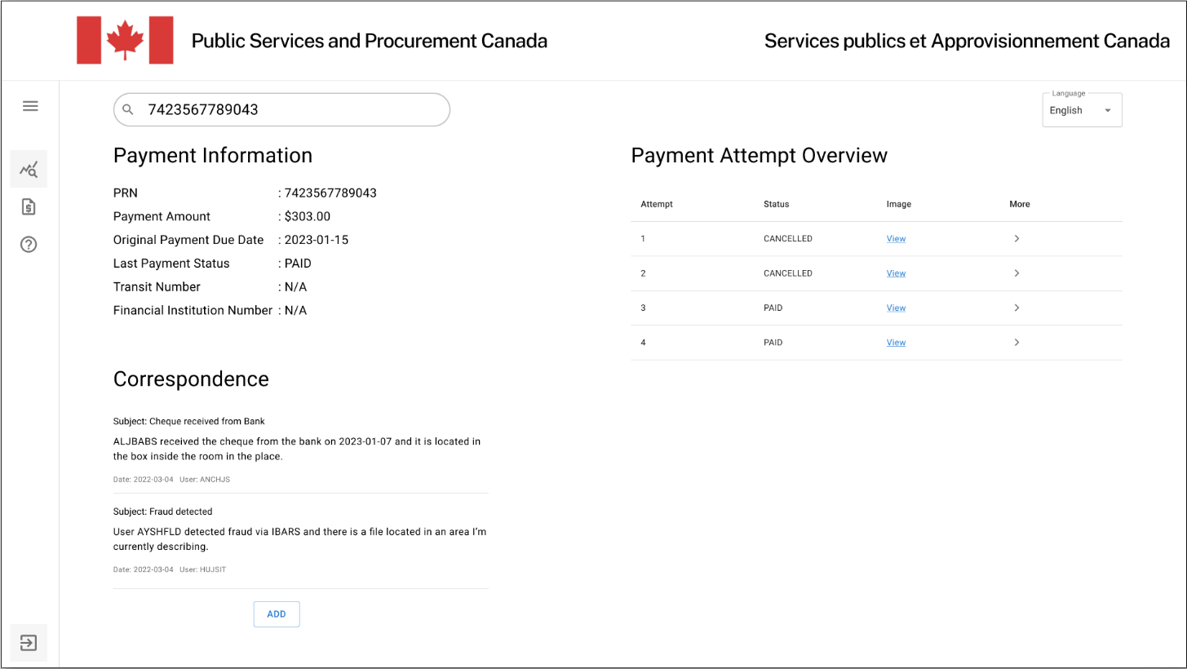Click the PRN value 7423567789043 in Payment Information
The image size is (1187, 669).
point(330,193)
